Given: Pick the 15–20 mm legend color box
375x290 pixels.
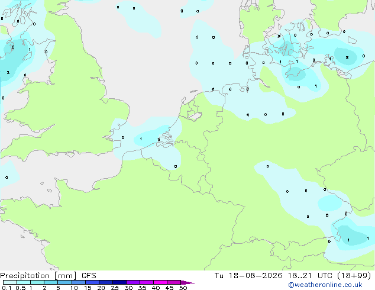Looking at the screenshot, I should [92, 282].
